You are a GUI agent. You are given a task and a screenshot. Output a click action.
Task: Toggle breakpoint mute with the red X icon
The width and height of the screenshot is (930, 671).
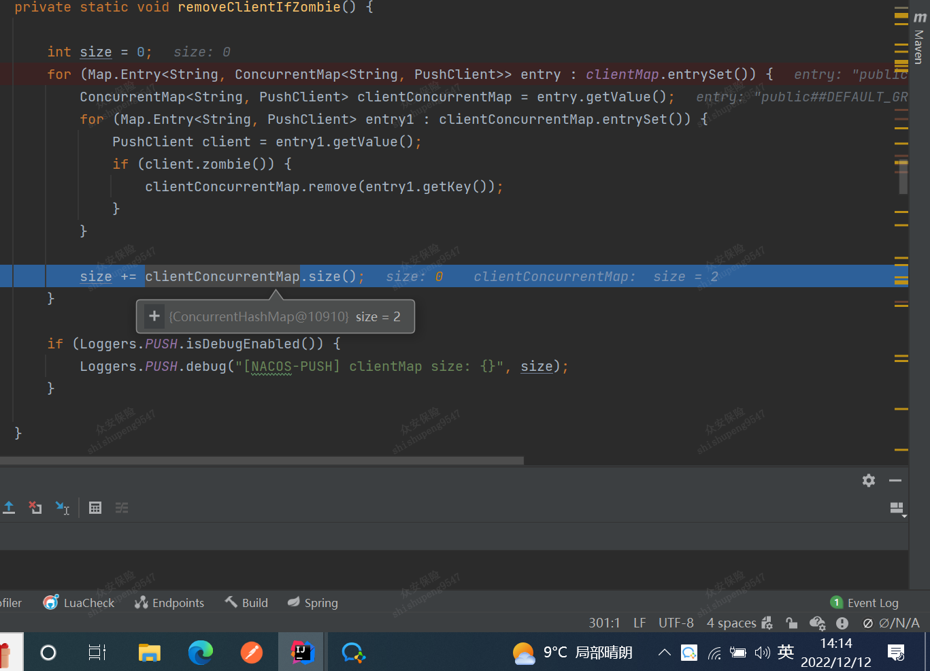click(35, 508)
